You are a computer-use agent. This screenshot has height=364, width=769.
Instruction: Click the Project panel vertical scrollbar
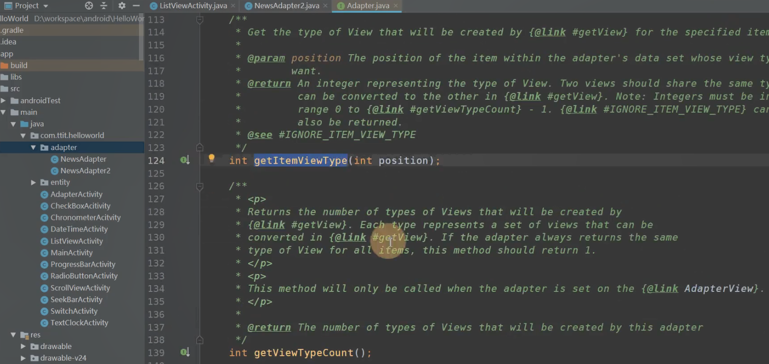[x=141, y=36]
